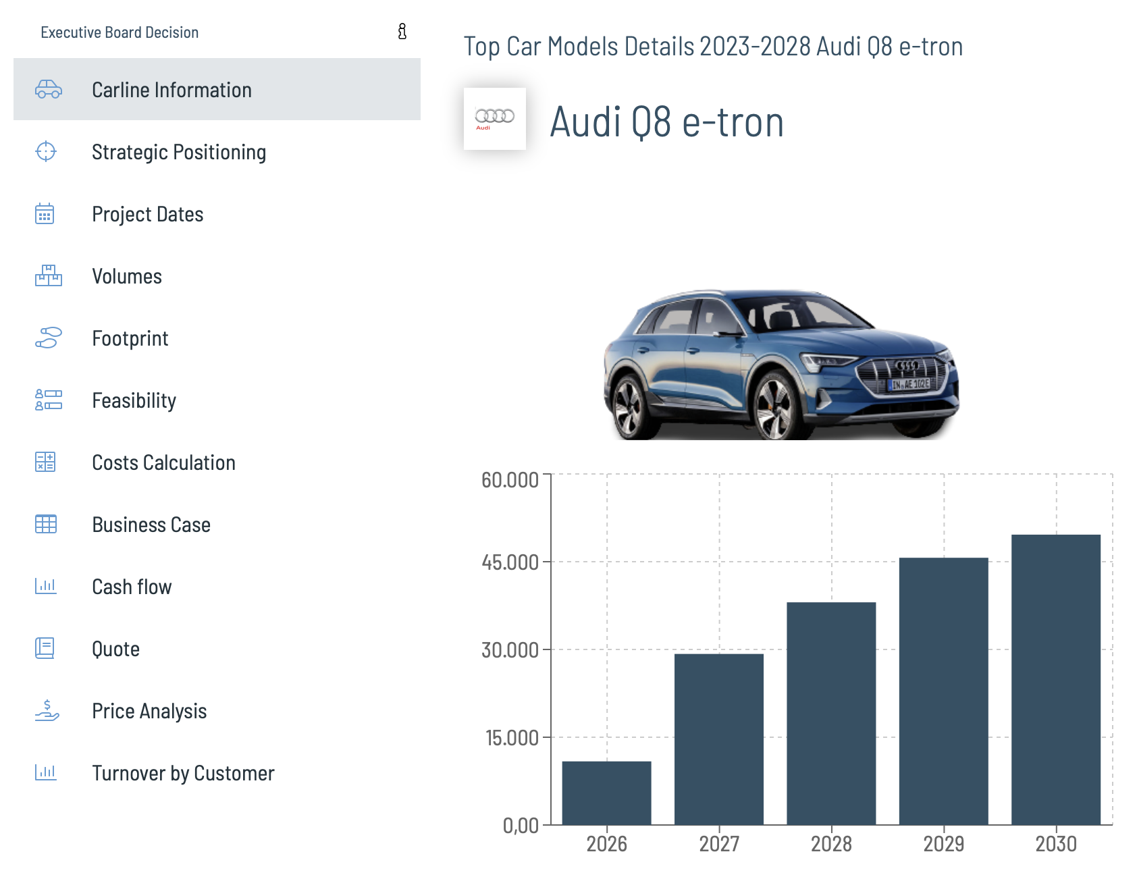Show the Cash flow section

tap(217, 586)
